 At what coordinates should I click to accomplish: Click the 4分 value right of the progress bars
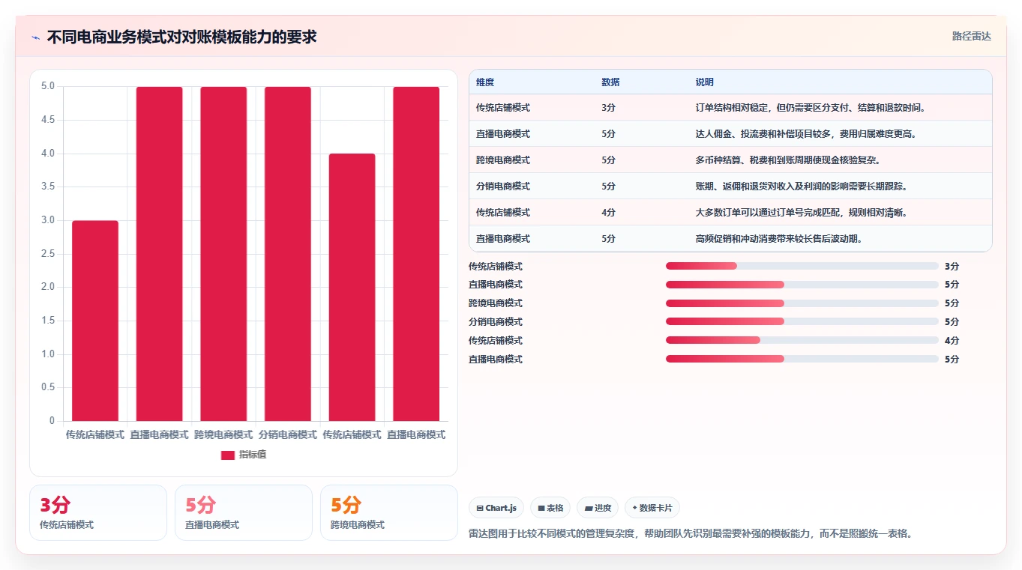[x=952, y=341]
